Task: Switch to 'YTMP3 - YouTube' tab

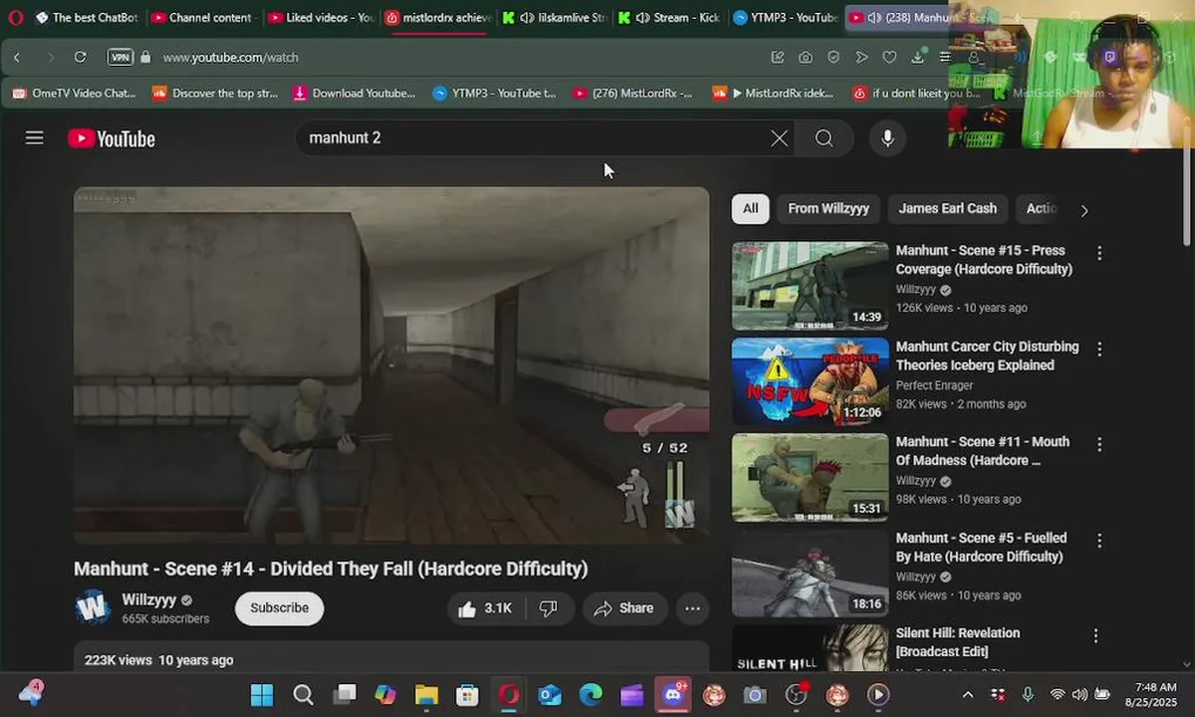Action: point(785,17)
